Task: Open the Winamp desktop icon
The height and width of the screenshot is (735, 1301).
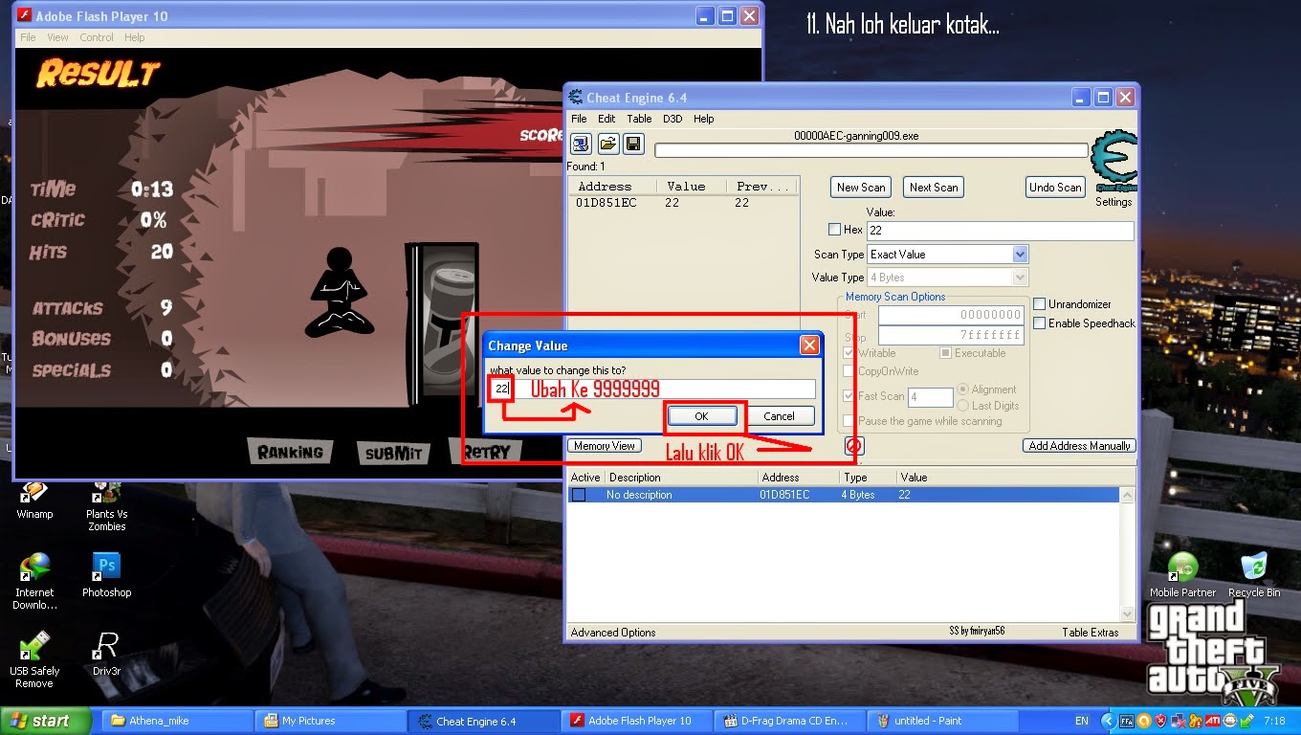Action: point(34,491)
